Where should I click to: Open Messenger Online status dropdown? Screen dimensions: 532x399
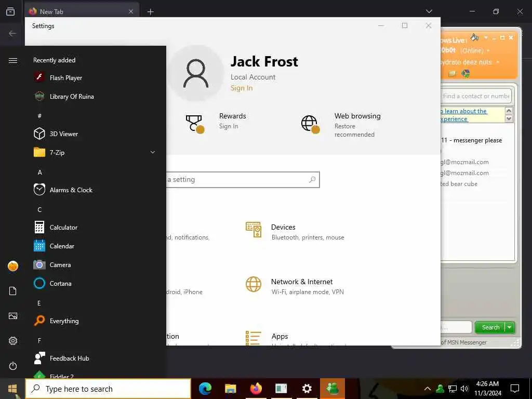[x=488, y=51]
